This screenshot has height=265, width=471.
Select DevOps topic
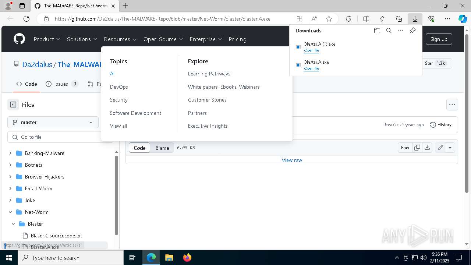point(119,87)
